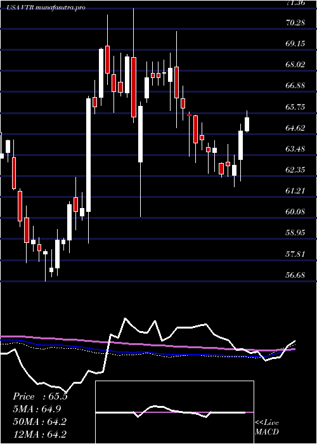Select the 57.81 price axis label
Screen dimensions: 317x444
tap(295, 254)
